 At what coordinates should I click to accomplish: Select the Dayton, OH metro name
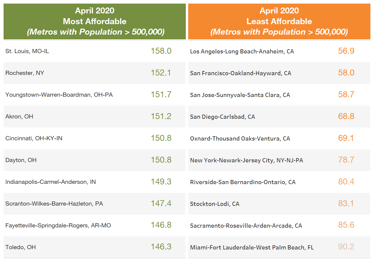tap(21, 160)
